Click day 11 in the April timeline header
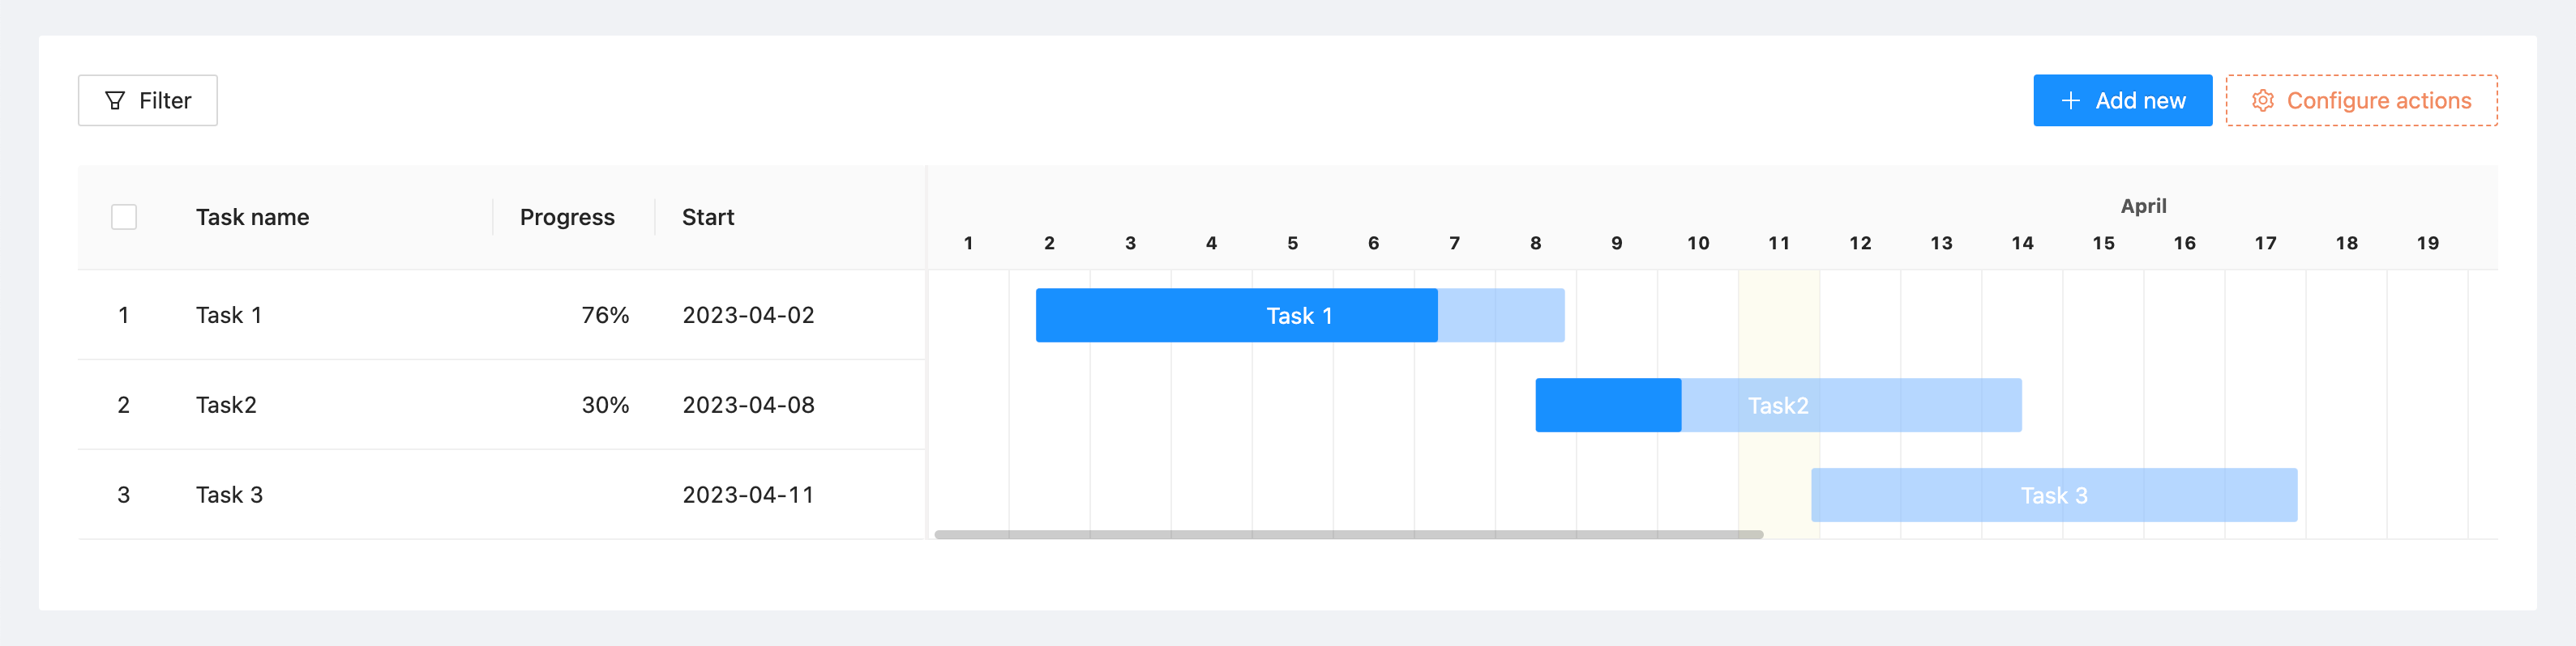Screen dimensions: 2576x646 tap(1778, 244)
